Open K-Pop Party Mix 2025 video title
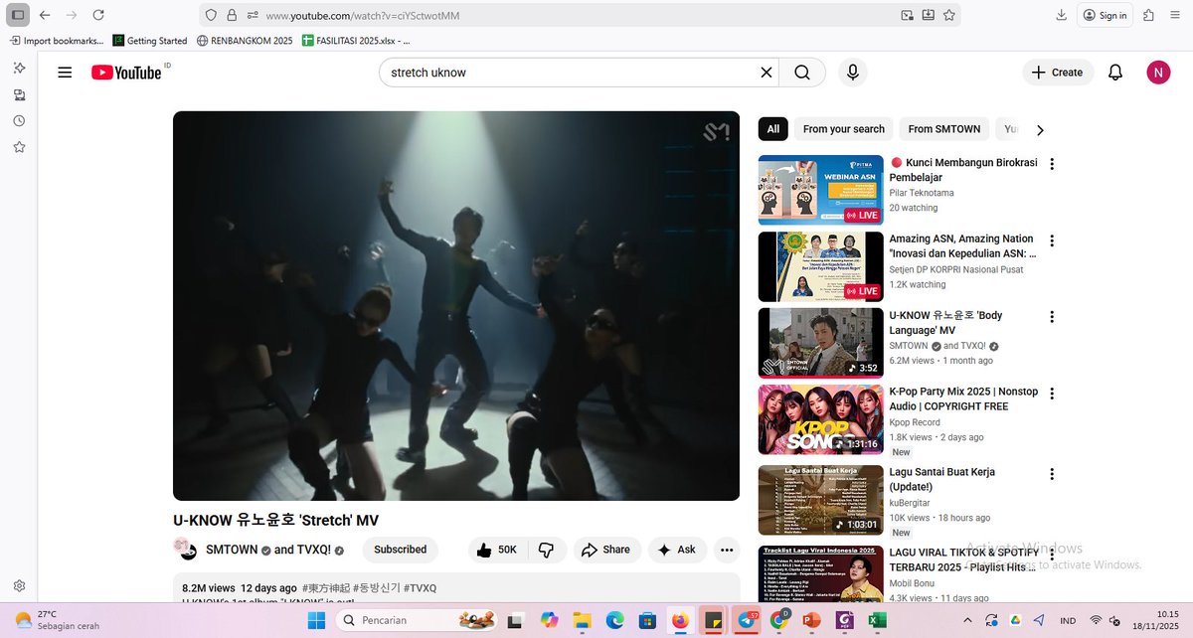This screenshot has width=1193, height=638. [963, 399]
